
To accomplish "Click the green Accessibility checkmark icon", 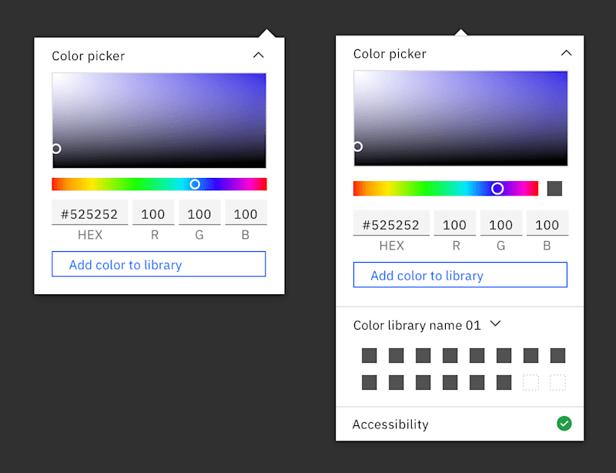I will pos(564,424).
